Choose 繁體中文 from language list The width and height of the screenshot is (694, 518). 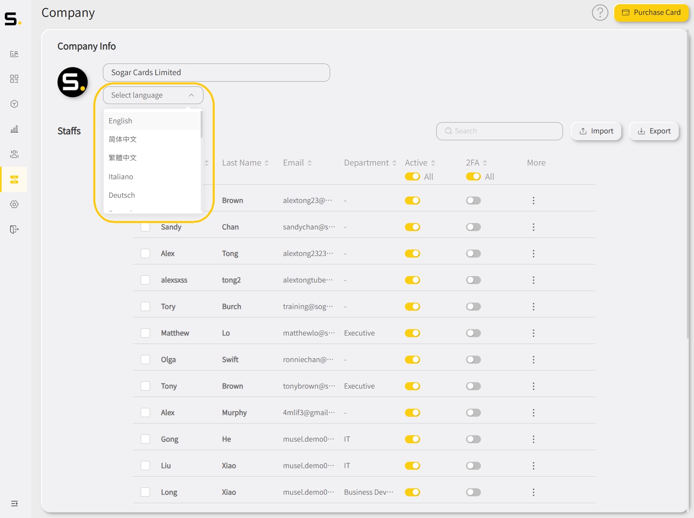[x=152, y=158]
